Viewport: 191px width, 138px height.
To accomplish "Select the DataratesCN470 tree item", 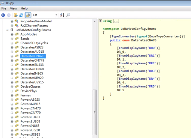I will (x=32, y=56).
